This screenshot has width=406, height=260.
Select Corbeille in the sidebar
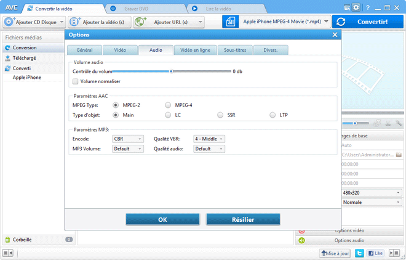[22, 240]
